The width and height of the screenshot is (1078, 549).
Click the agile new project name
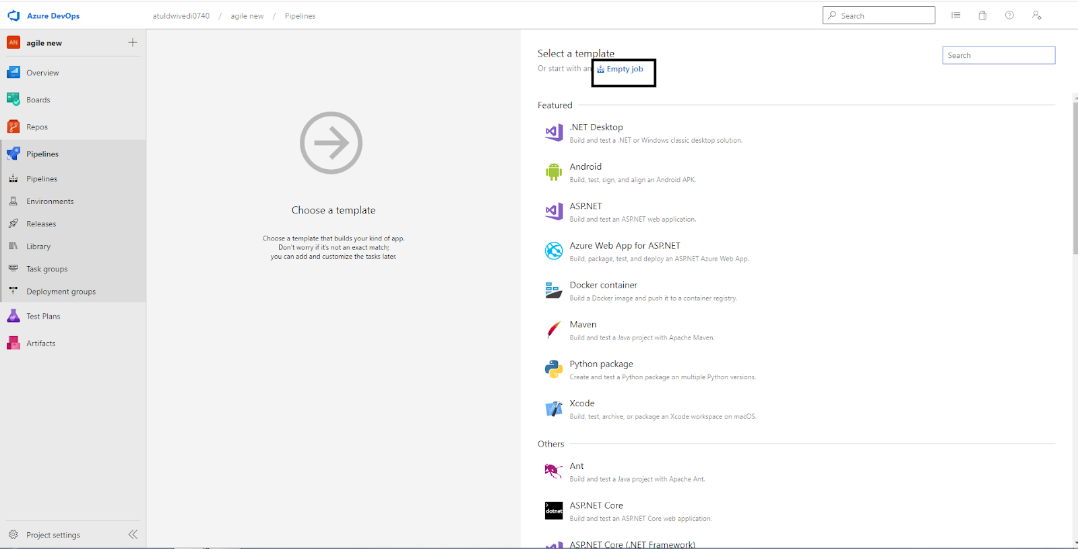(44, 42)
